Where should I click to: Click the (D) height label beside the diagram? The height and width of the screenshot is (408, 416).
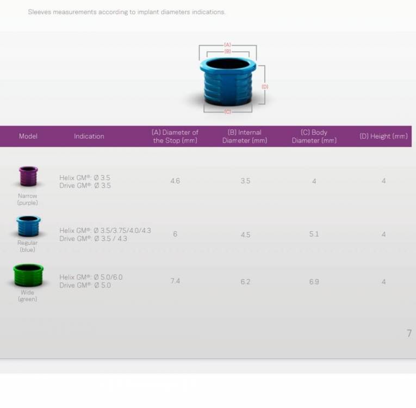pos(265,86)
